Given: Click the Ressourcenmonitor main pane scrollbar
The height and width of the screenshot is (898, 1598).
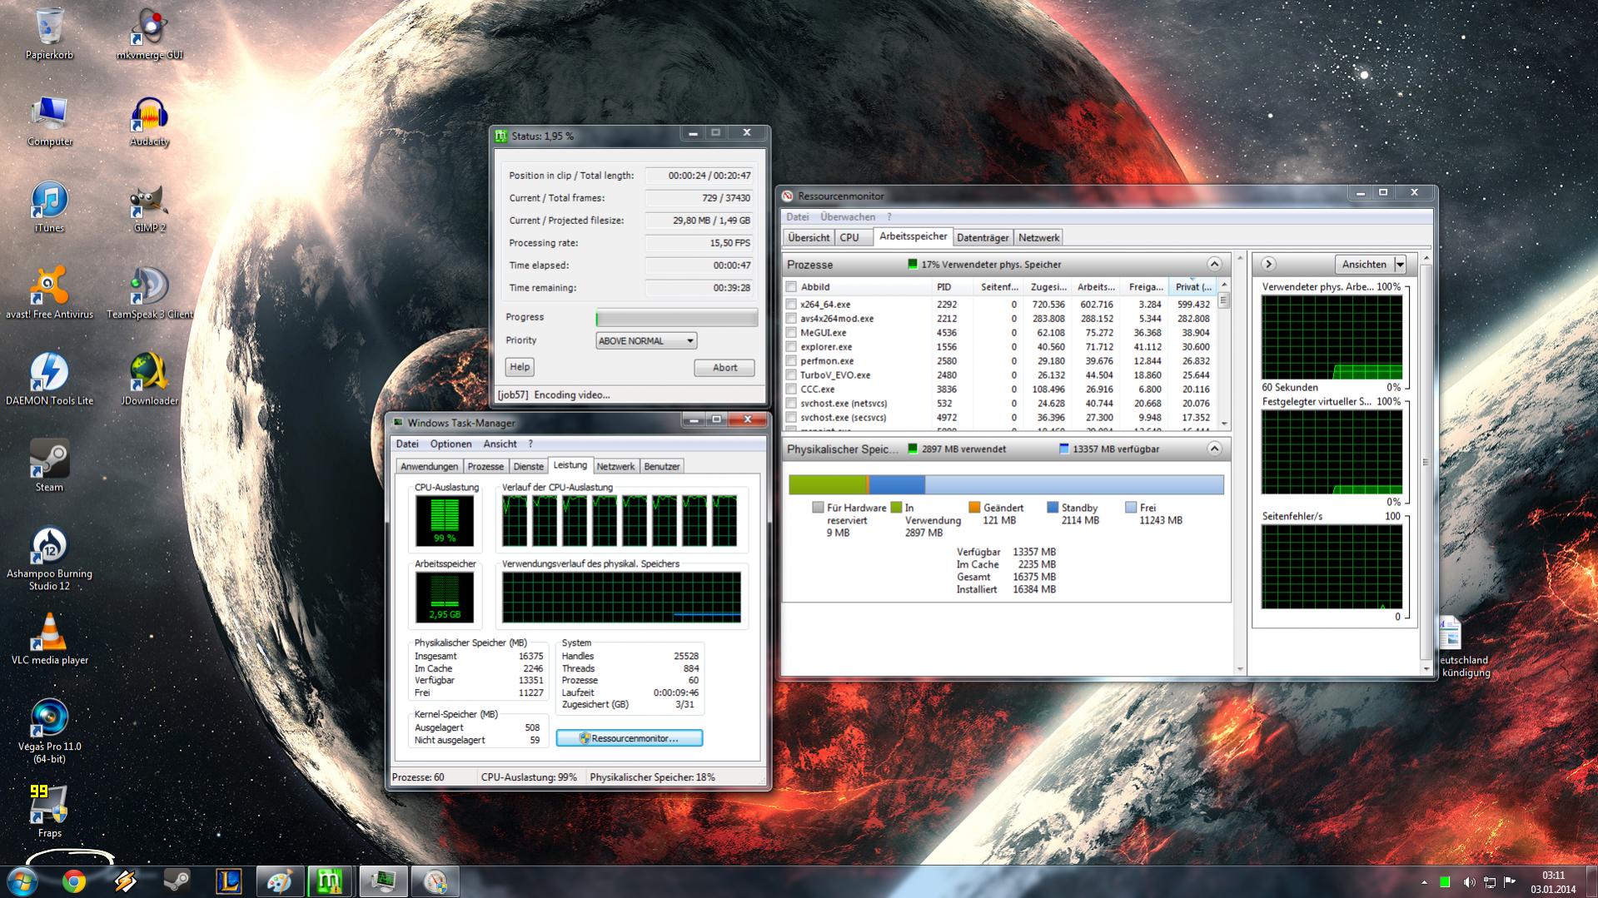Looking at the screenshot, I should 1240,463.
